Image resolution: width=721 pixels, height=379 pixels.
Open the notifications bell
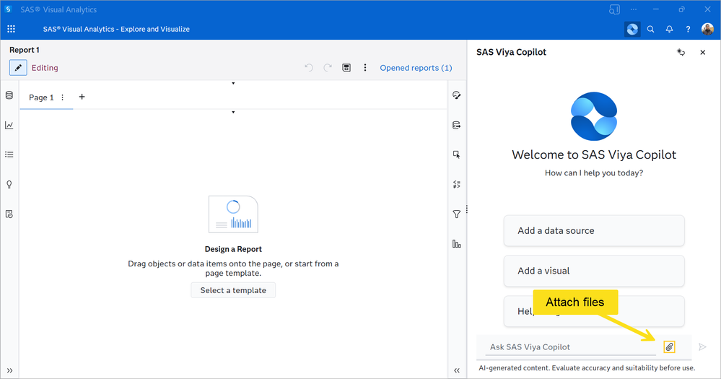click(x=669, y=29)
